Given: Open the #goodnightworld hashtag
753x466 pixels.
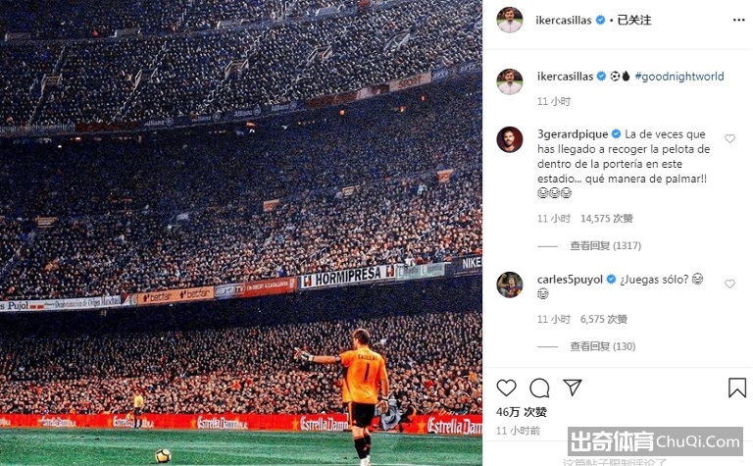Looking at the screenshot, I should click(679, 77).
